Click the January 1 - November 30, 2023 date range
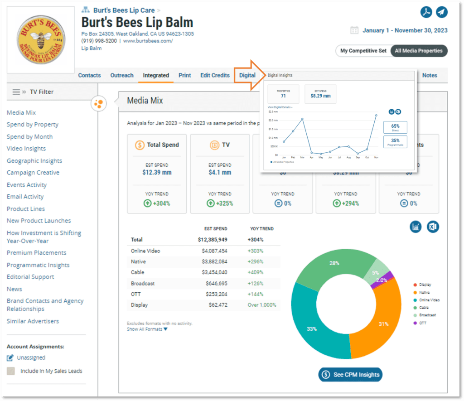This screenshot has height=401, width=464. pos(405,30)
